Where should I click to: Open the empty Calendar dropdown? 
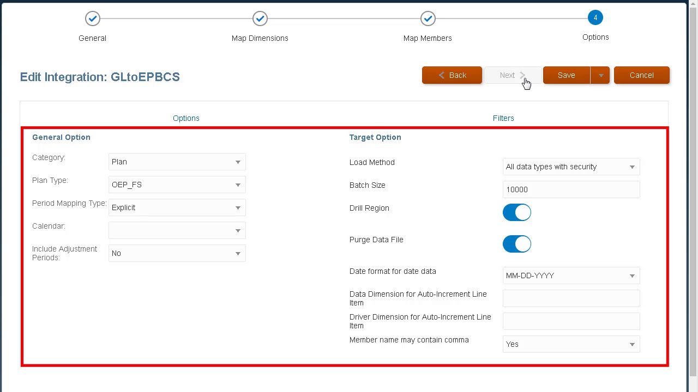point(177,230)
